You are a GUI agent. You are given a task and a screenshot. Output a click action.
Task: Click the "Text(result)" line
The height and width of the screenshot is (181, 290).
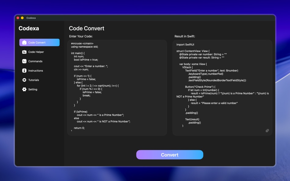click(192, 119)
